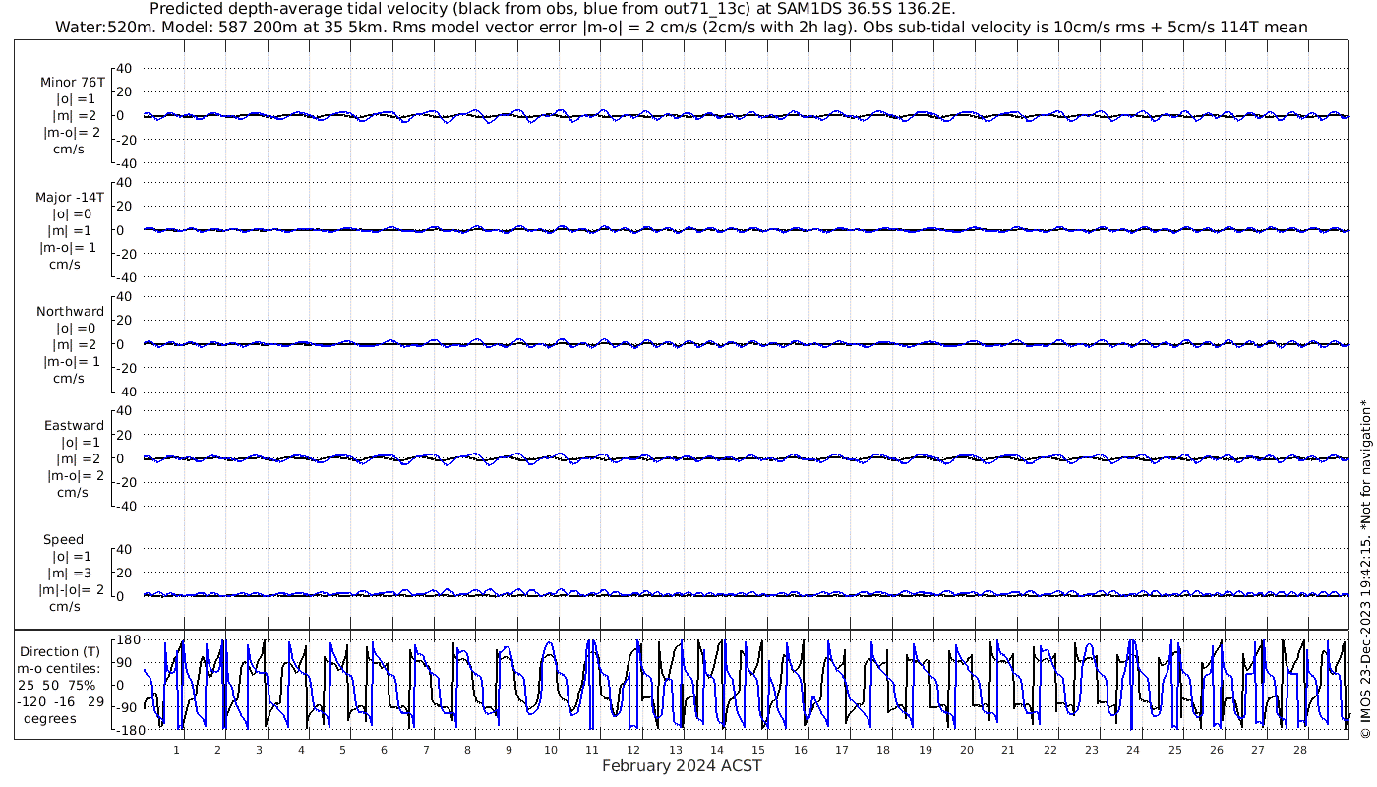Click the "Direction (T)" panel label
1377x787 pixels.
[60, 651]
